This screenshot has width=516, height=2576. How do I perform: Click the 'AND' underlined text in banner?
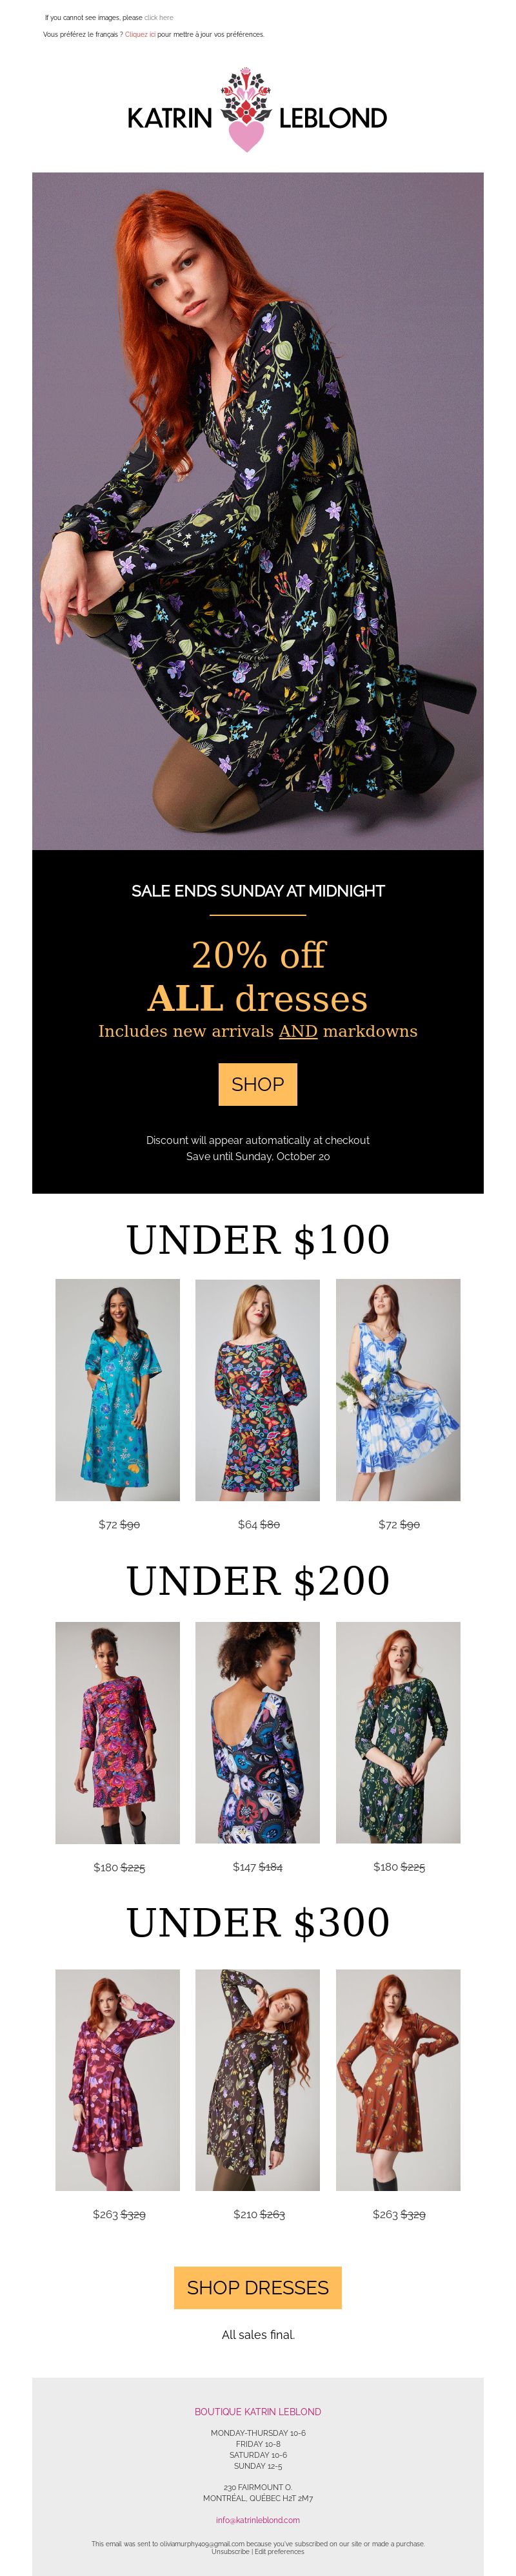pos(297,1031)
